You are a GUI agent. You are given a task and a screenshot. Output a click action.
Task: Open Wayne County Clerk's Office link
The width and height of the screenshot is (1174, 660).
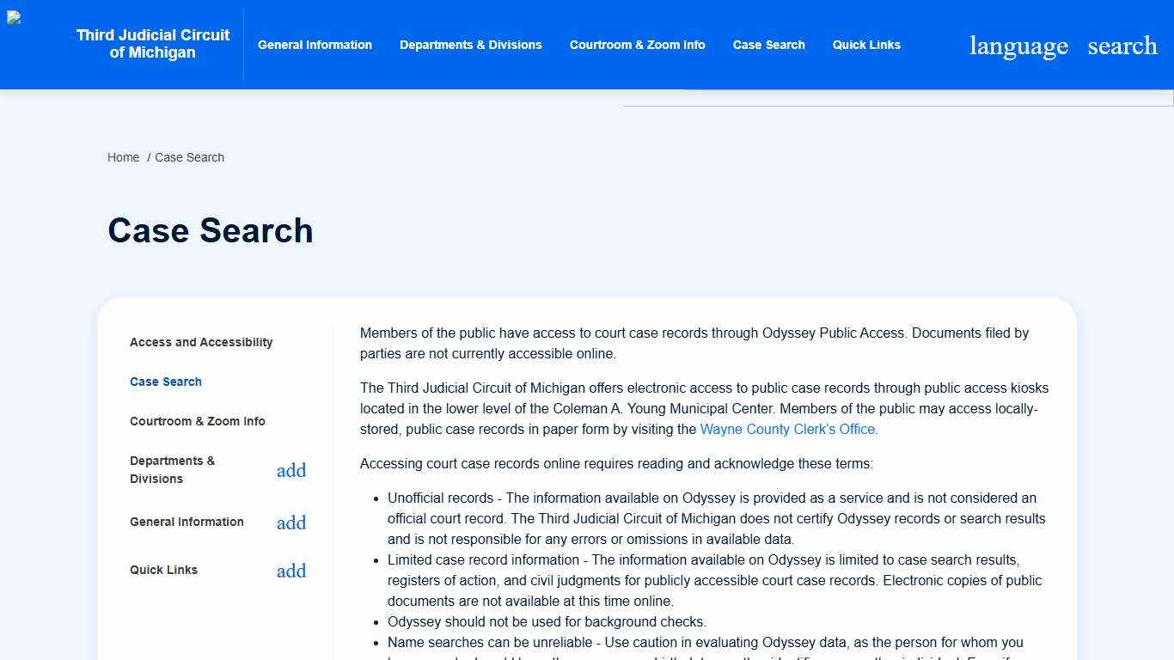point(788,429)
